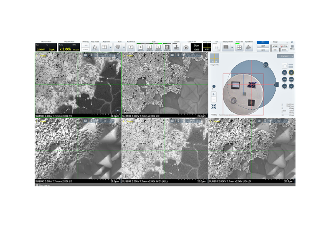Toggle the bottom-left round detector button
This screenshot has width=328, height=246.
284,86
